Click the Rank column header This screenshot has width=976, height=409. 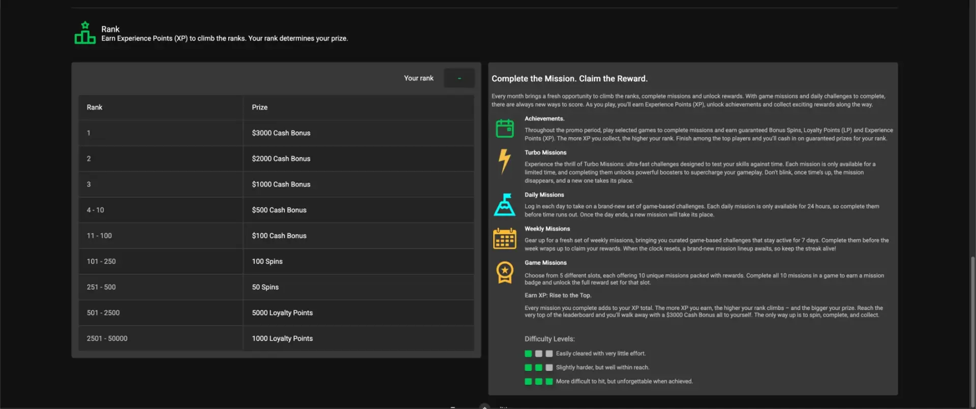(161, 107)
